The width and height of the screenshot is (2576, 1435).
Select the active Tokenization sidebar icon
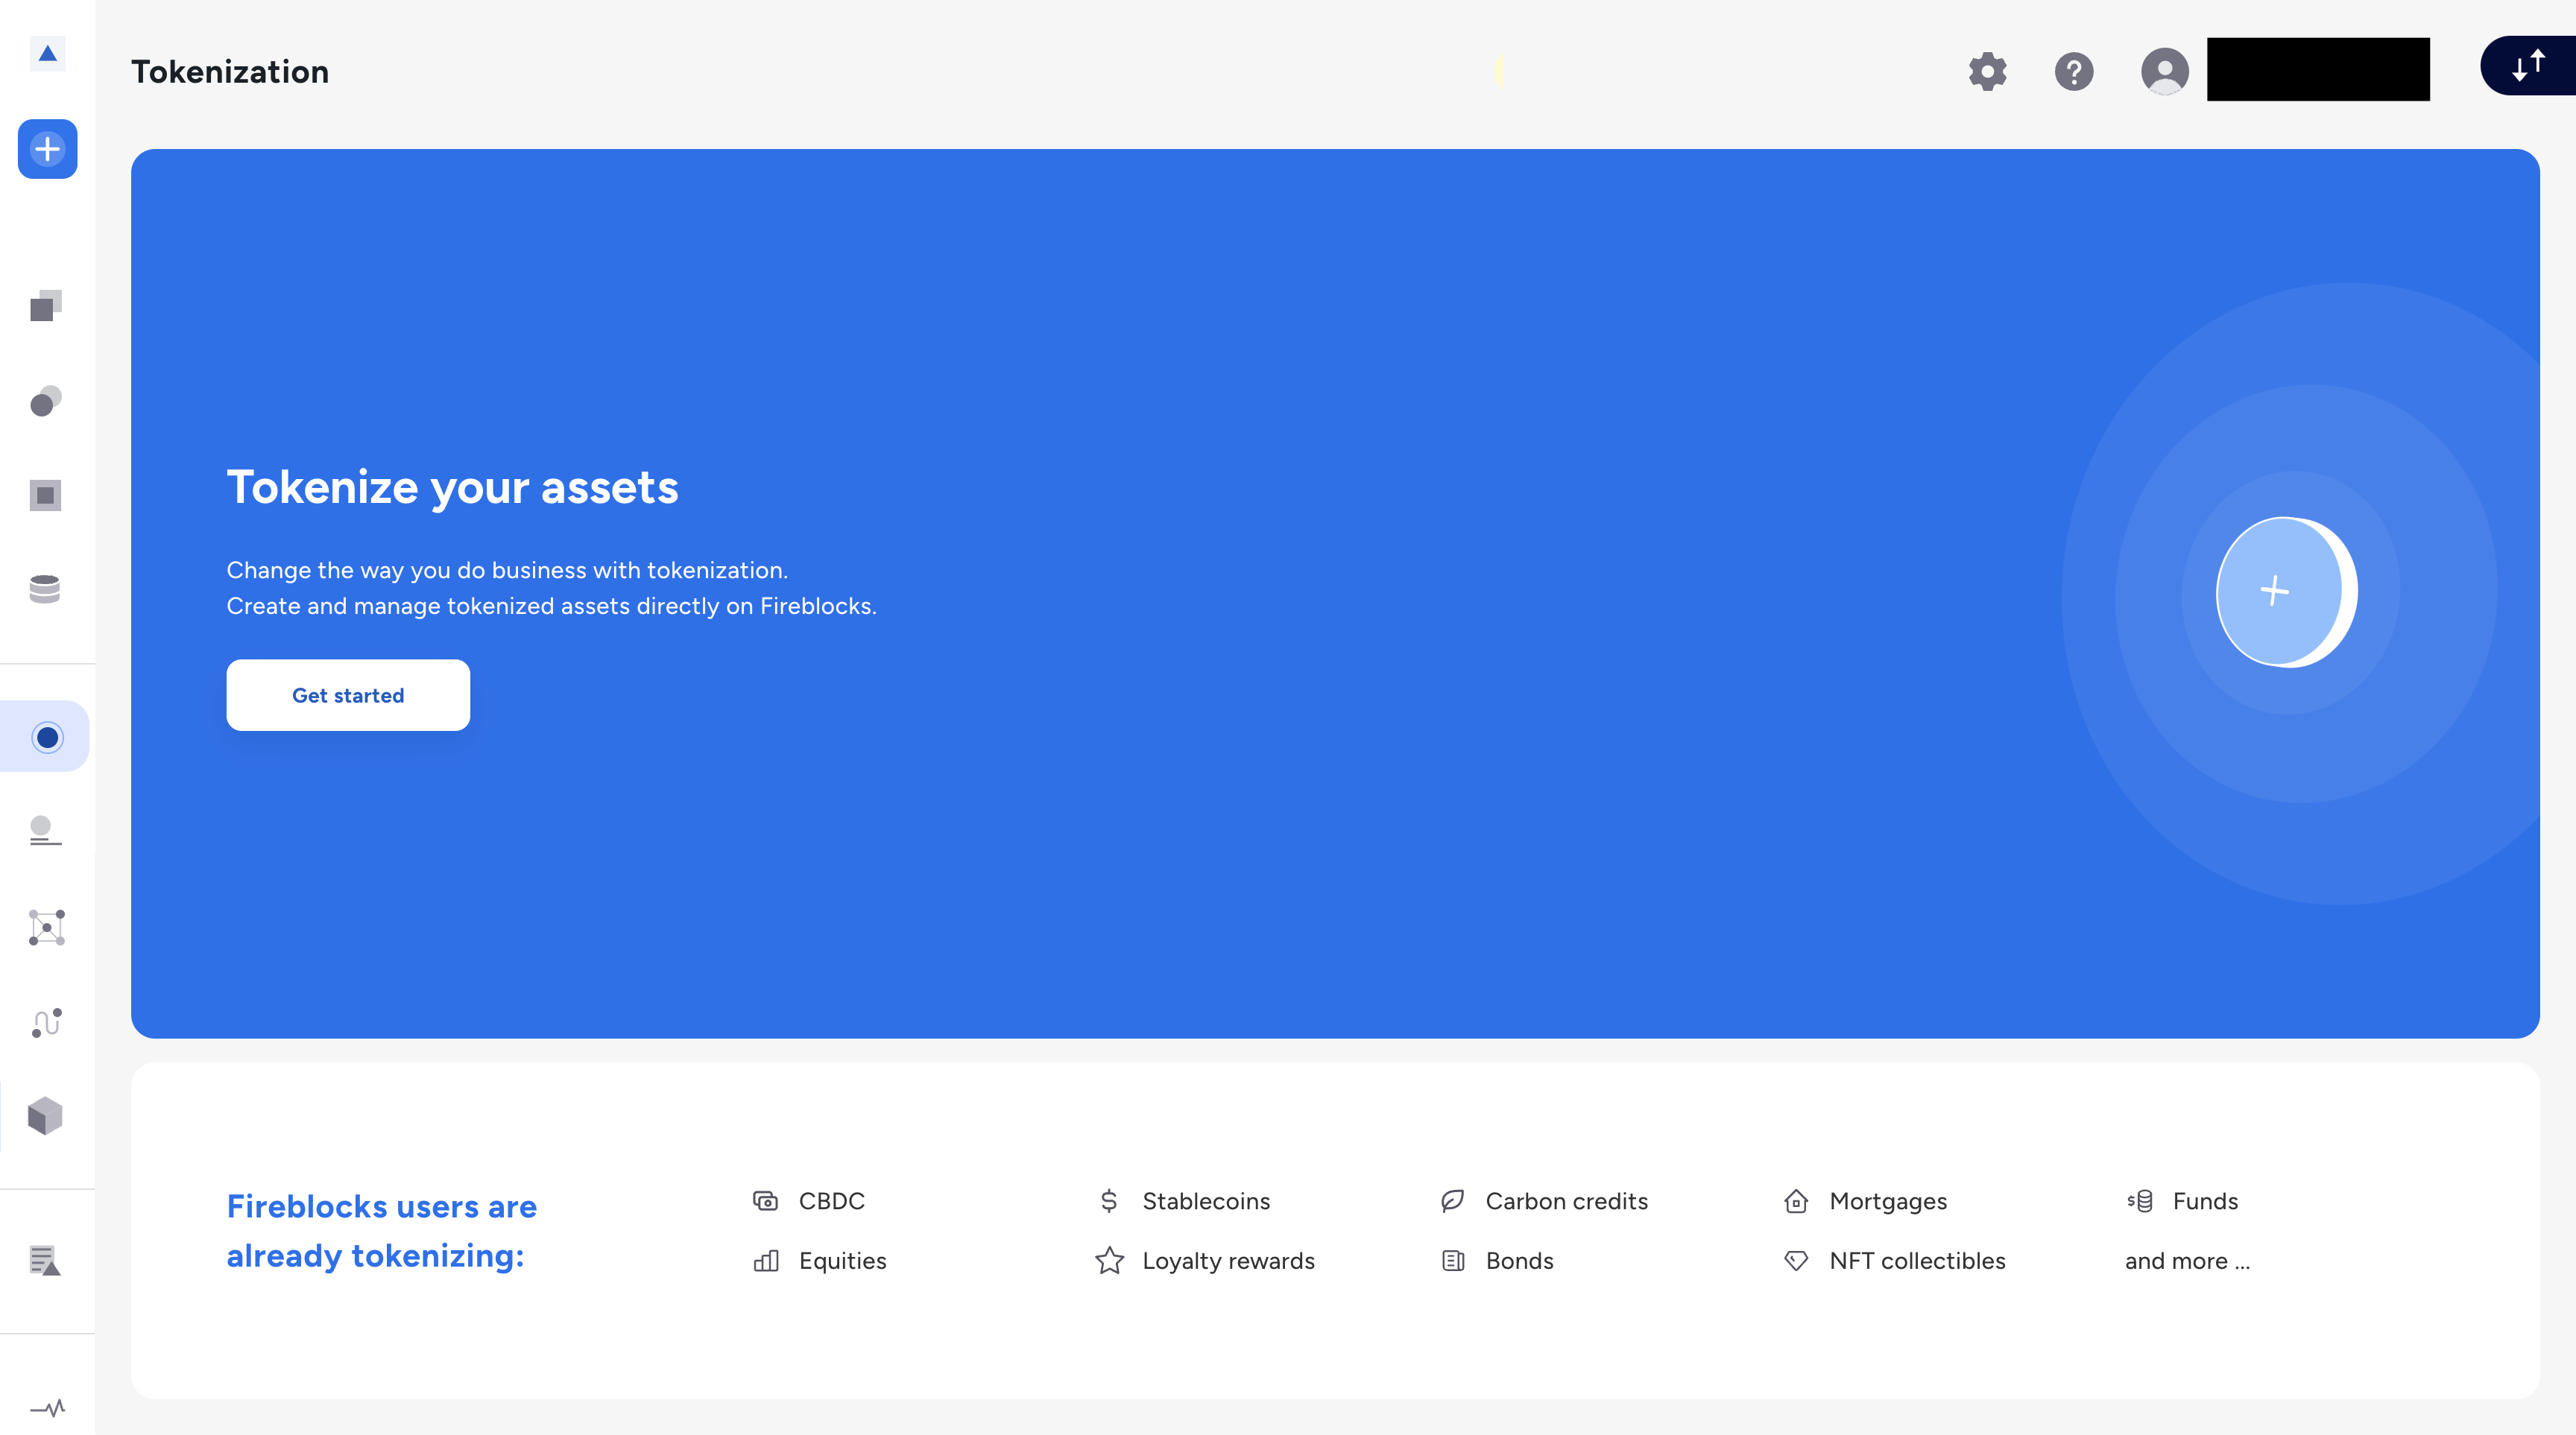[47, 738]
